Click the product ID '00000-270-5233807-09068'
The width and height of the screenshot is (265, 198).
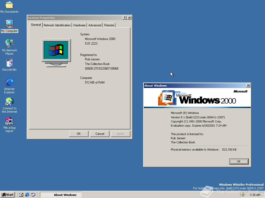click(101, 69)
